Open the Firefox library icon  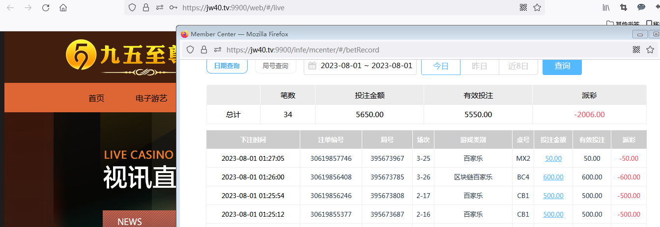pyautogui.click(x=606, y=8)
